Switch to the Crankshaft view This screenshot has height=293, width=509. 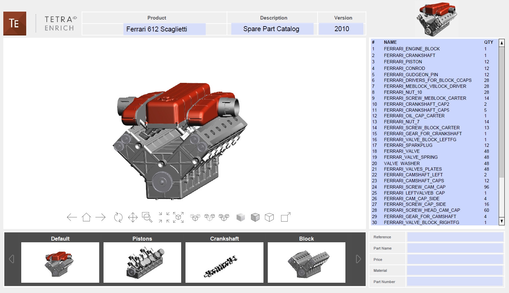tap(224, 262)
